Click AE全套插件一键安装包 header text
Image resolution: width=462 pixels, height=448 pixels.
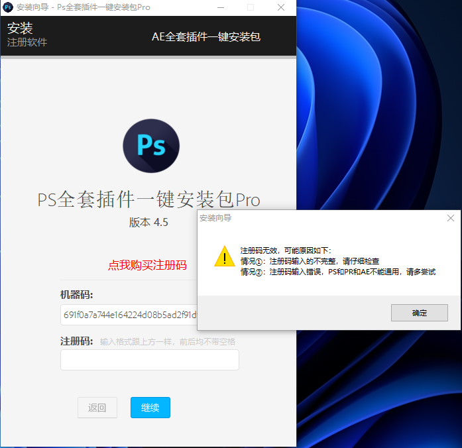206,37
